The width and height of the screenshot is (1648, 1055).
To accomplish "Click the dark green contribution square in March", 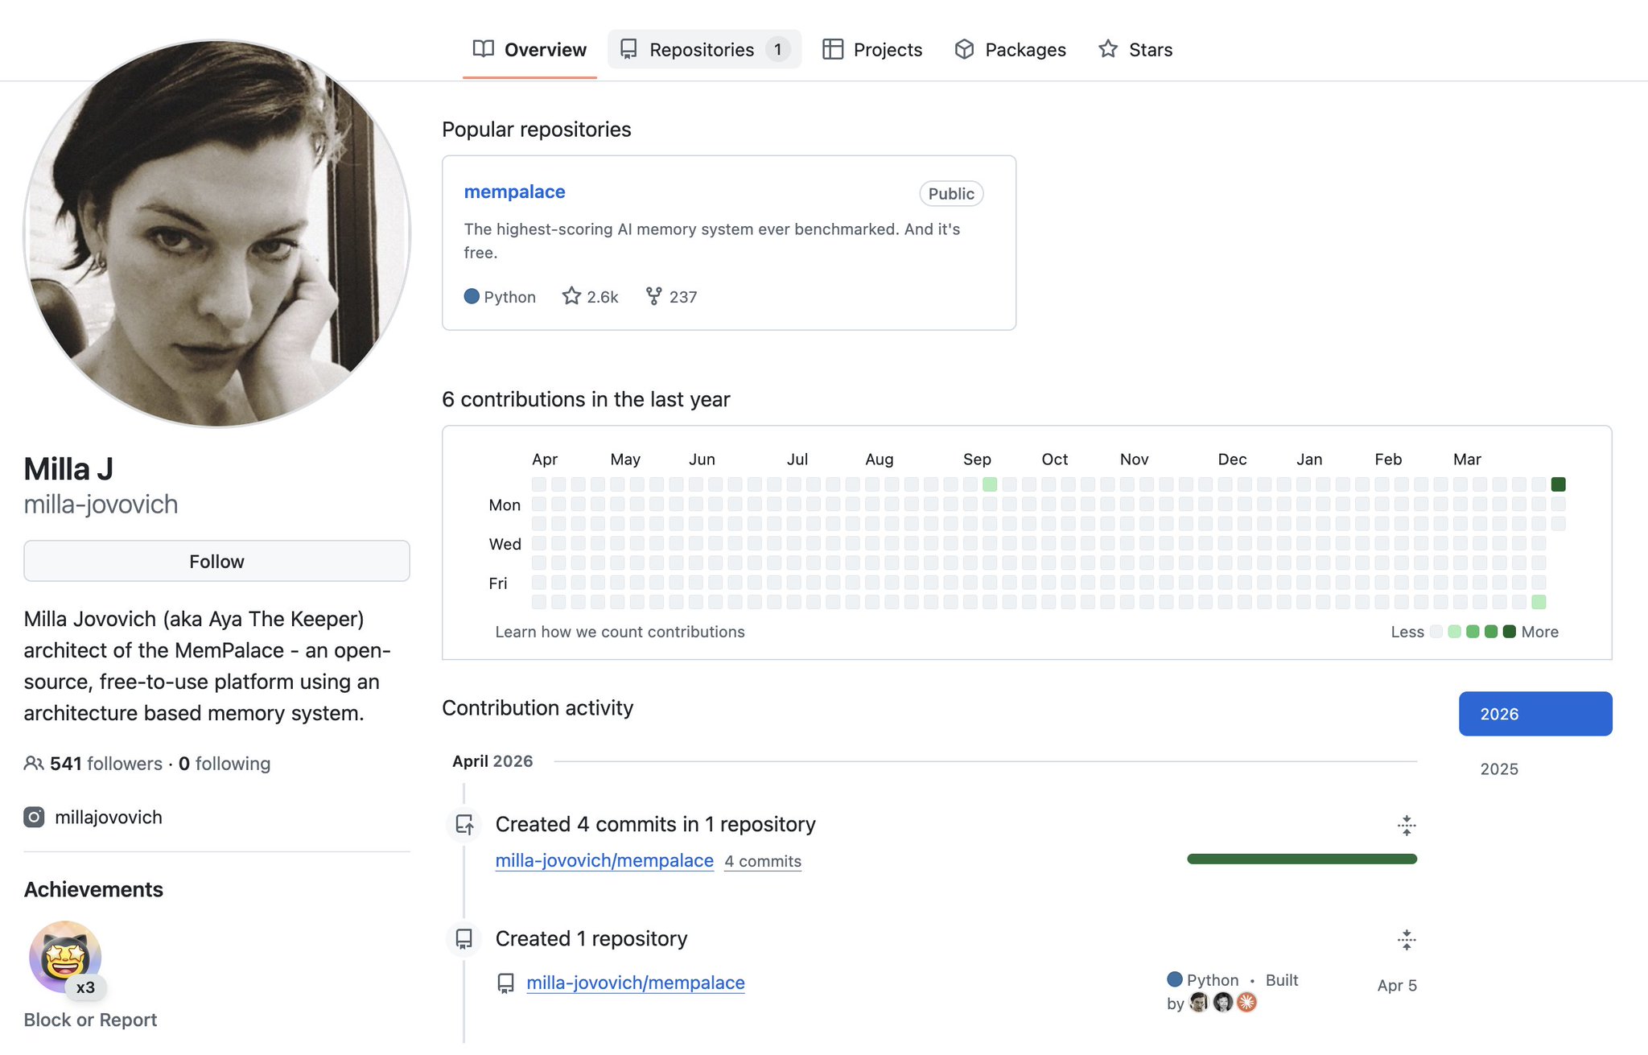I will (x=1558, y=484).
